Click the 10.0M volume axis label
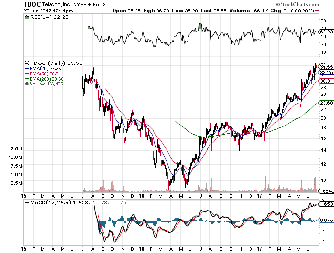Viewport: 334px width, 253px height. coord(15,158)
